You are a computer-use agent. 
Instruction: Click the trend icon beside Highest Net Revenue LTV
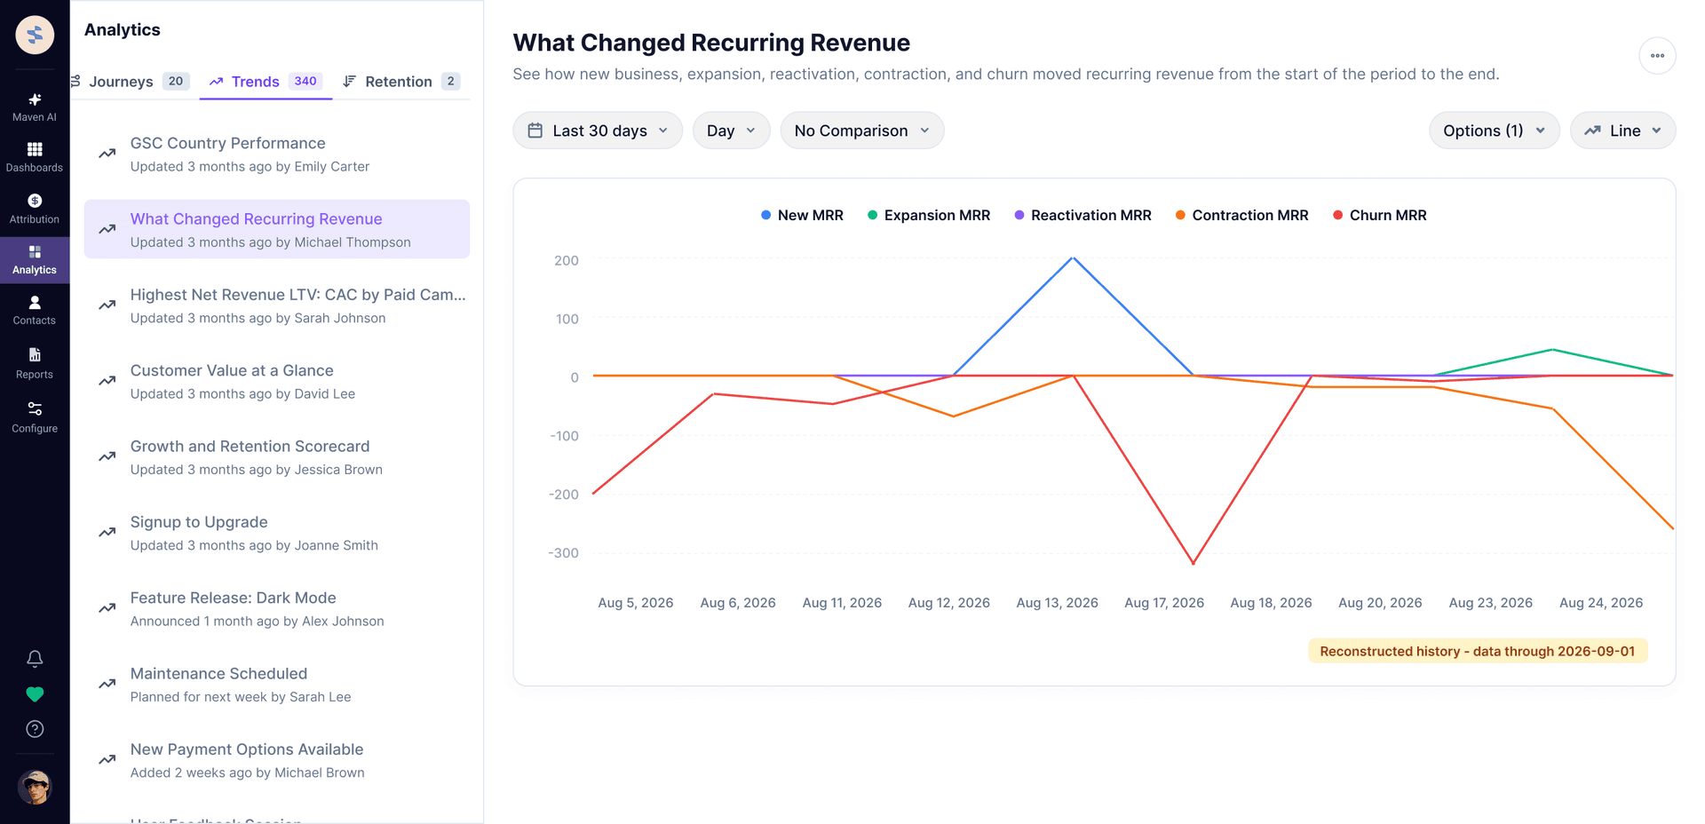[x=107, y=305]
